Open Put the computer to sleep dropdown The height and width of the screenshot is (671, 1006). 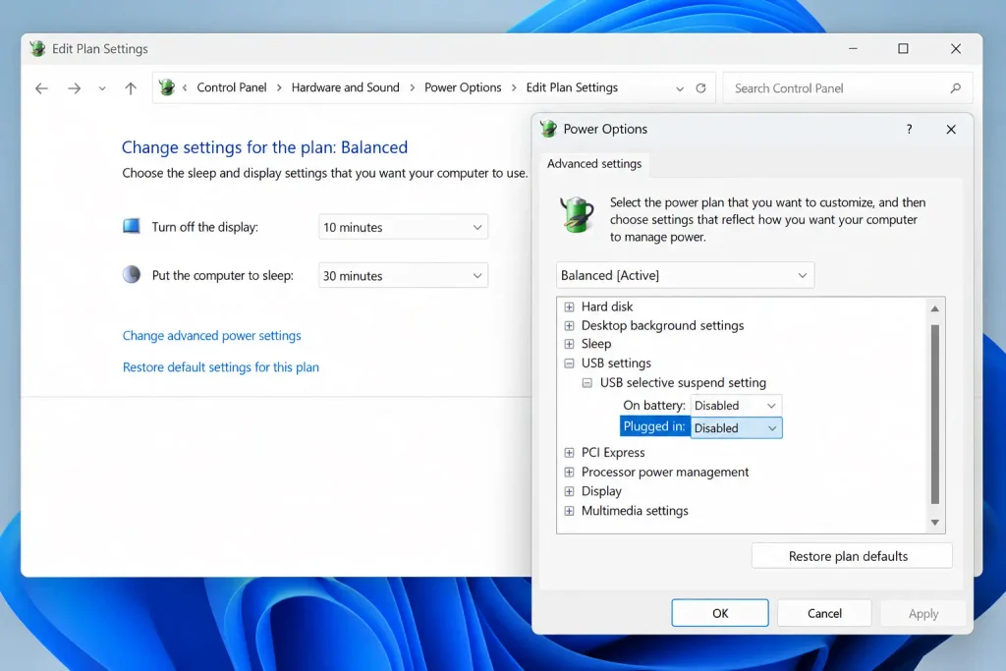click(403, 276)
